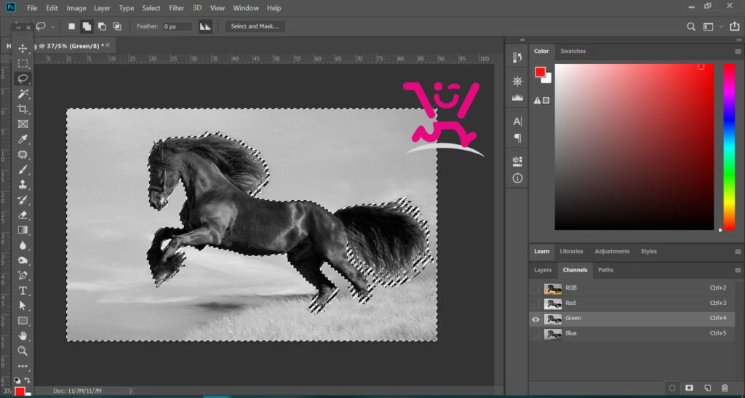Select the Eyedropper tool
This screenshot has width=745, height=398.
tap(23, 139)
